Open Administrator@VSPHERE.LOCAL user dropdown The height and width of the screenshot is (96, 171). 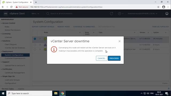[x=142, y=14]
